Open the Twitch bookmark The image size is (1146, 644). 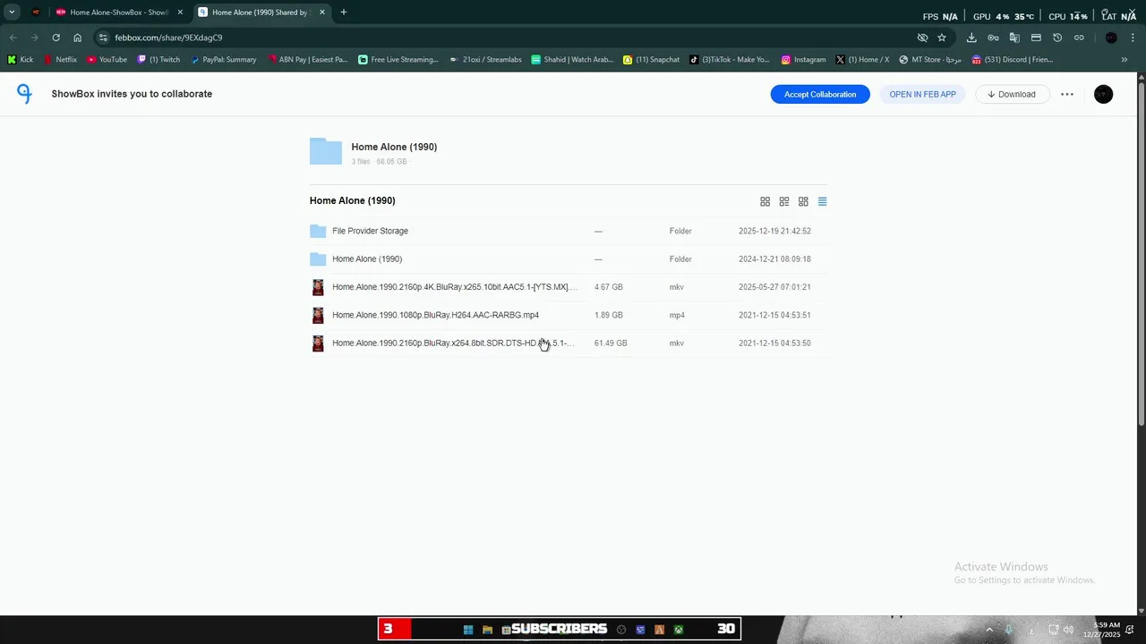point(159,60)
